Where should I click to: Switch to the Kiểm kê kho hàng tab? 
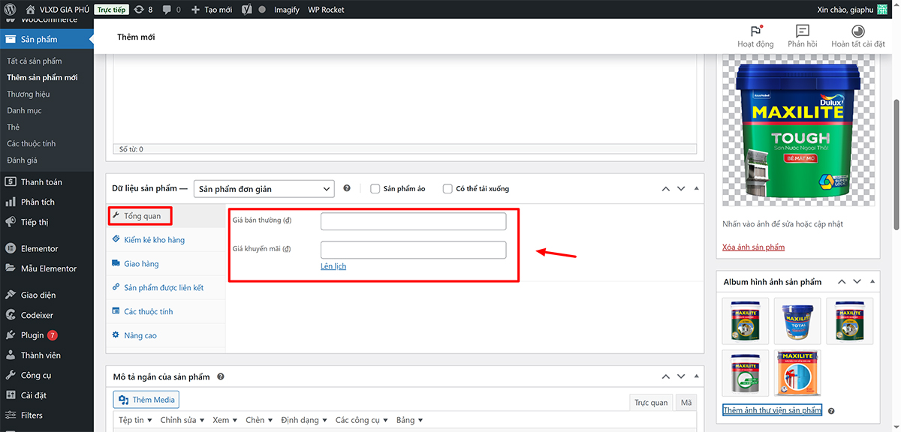coord(154,240)
